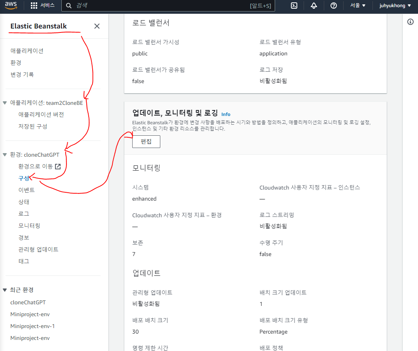The height and width of the screenshot is (351, 418).
Task: Open recent environment Miniproject-env-1
Action: [x=32, y=326]
